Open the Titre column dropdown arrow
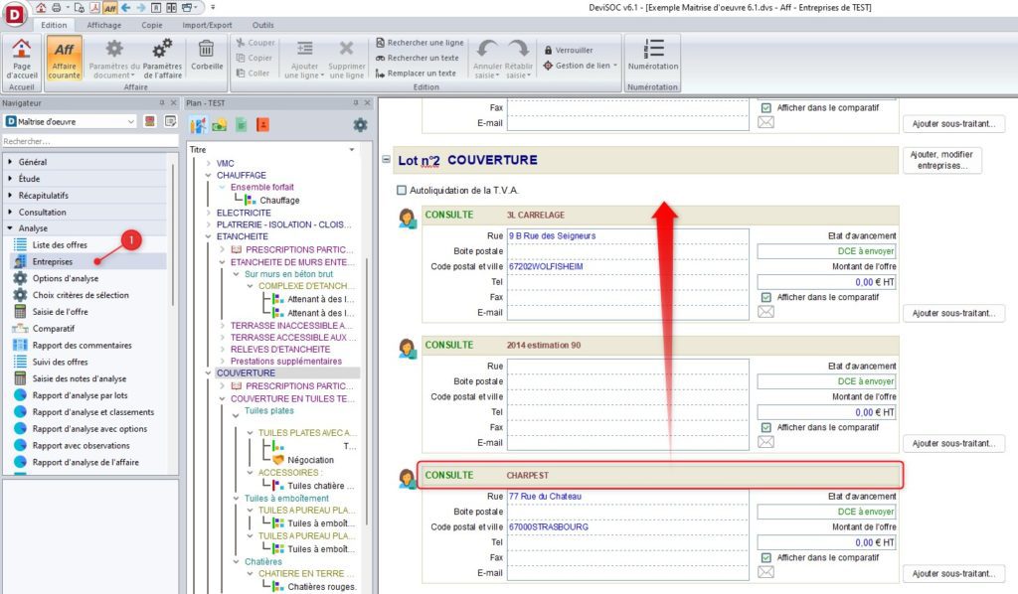The image size is (1018, 594). [x=352, y=150]
